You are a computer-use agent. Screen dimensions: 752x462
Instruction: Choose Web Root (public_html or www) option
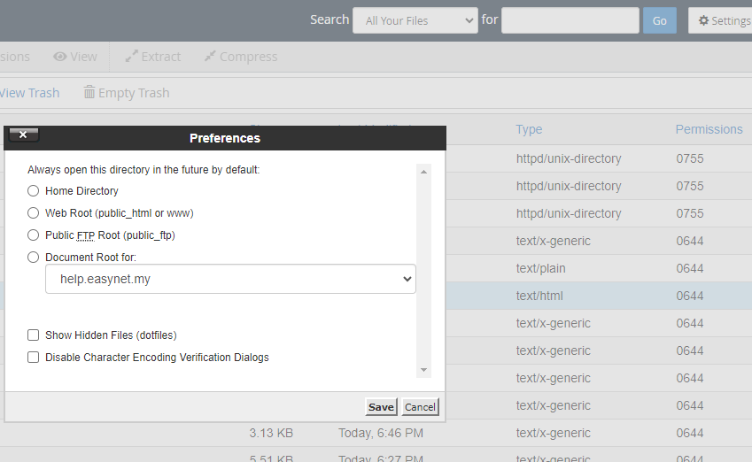[x=34, y=213]
